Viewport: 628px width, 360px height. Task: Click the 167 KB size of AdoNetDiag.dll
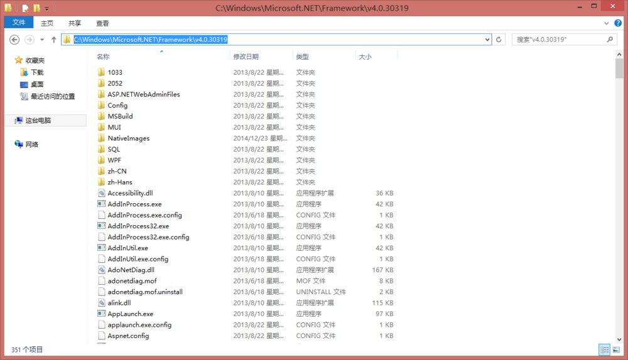(x=382, y=270)
